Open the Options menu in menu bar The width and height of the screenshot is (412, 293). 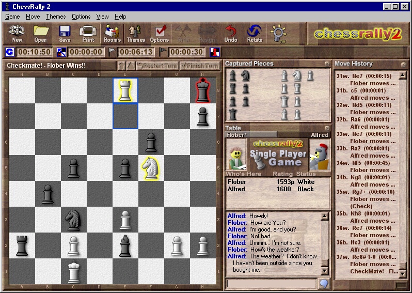[81, 17]
